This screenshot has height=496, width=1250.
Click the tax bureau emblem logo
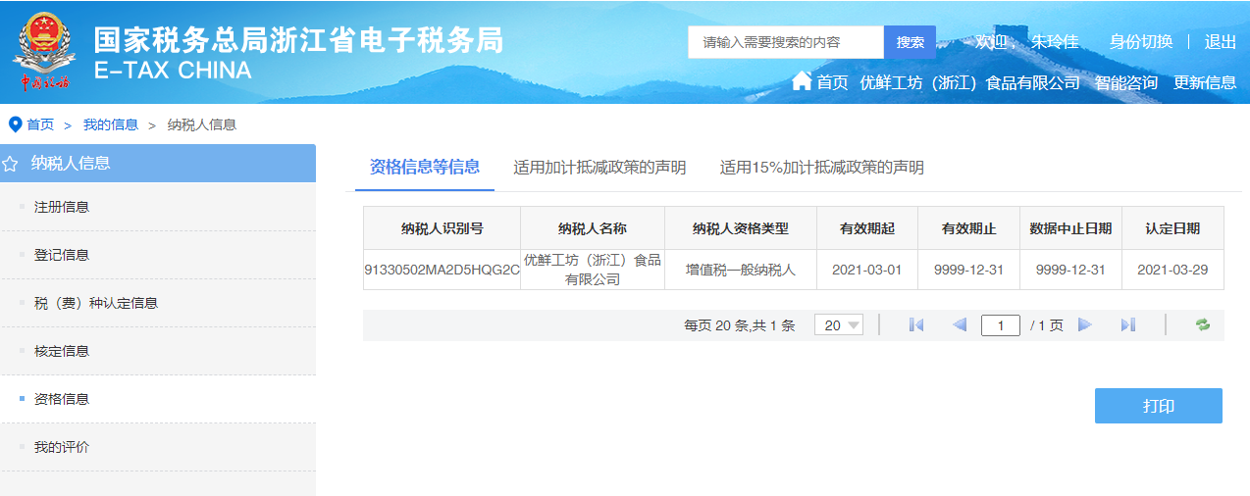tap(42, 51)
